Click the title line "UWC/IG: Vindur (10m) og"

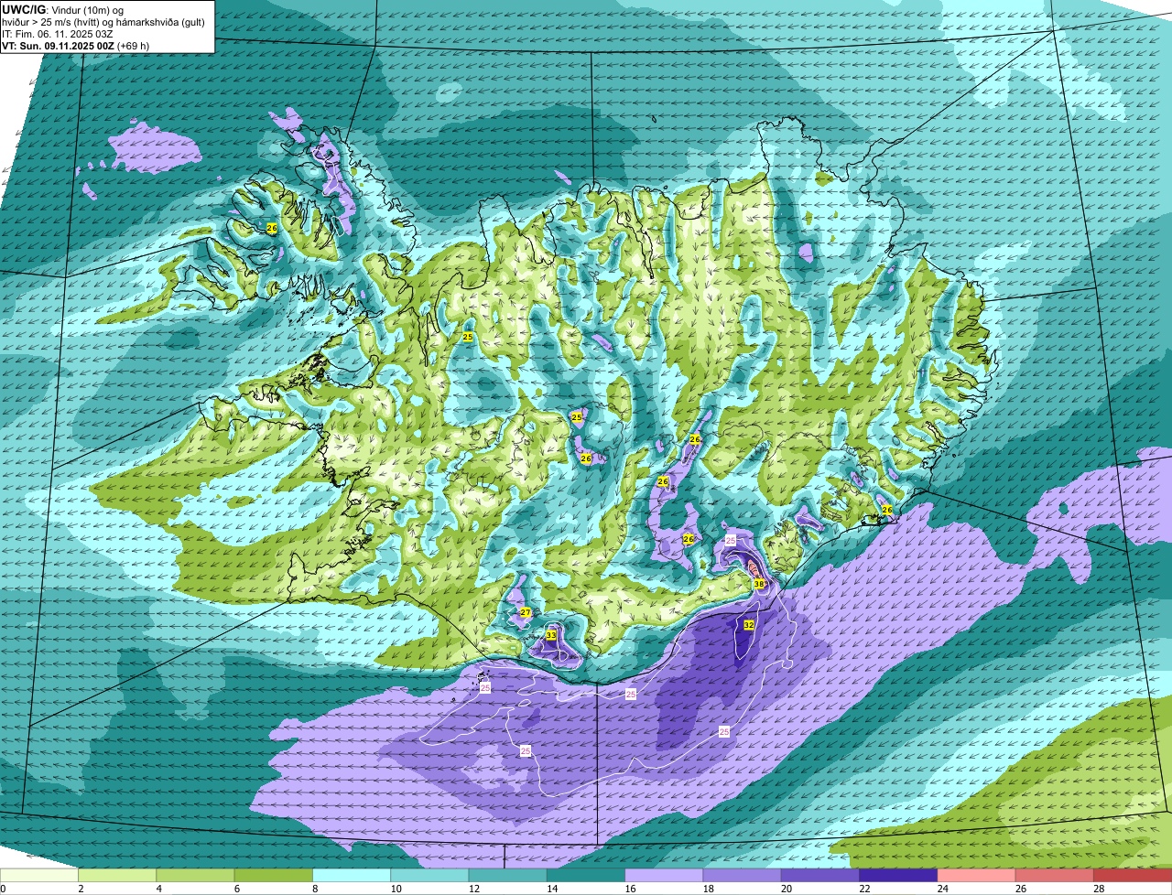(x=61, y=9)
